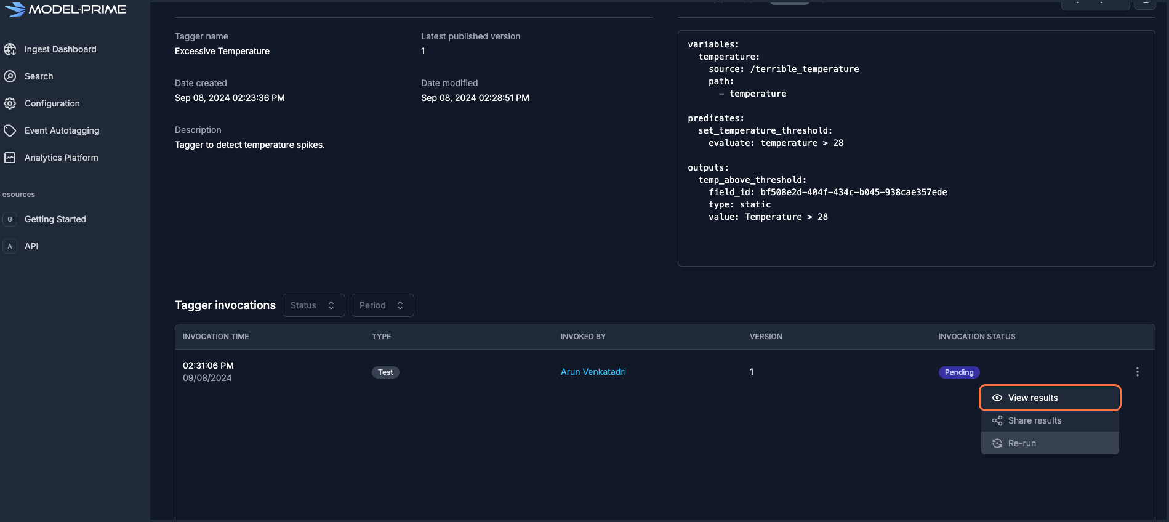Go to Search in sidebar

(x=39, y=76)
